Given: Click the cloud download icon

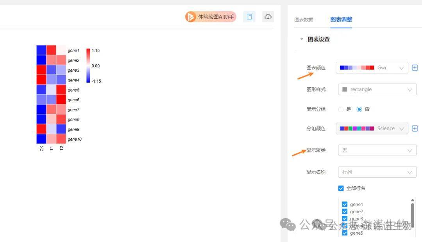Looking at the screenshot, I should (268, 17).
